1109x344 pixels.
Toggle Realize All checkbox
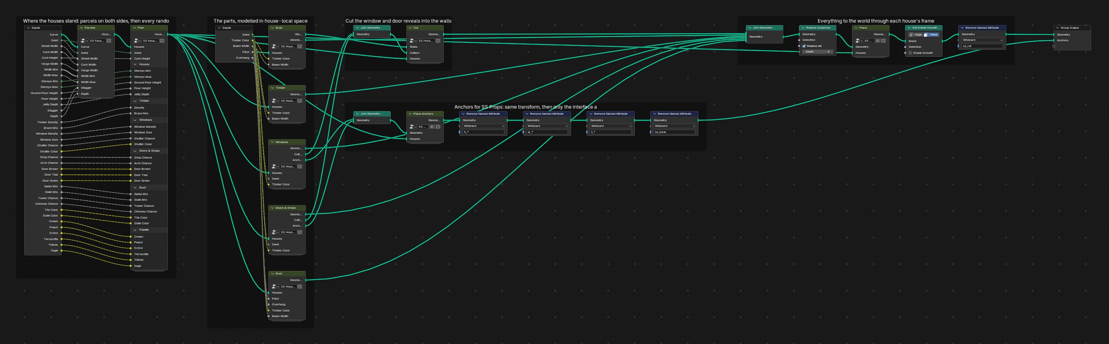pyautogui.click(x=804, y=46)
